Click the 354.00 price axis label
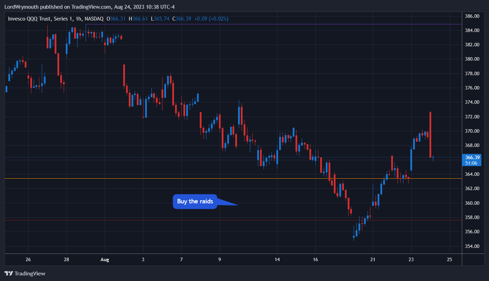 click(472, 246)
